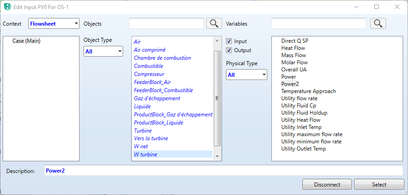Click the Select button
408x195 pixels.
[379, 184]
